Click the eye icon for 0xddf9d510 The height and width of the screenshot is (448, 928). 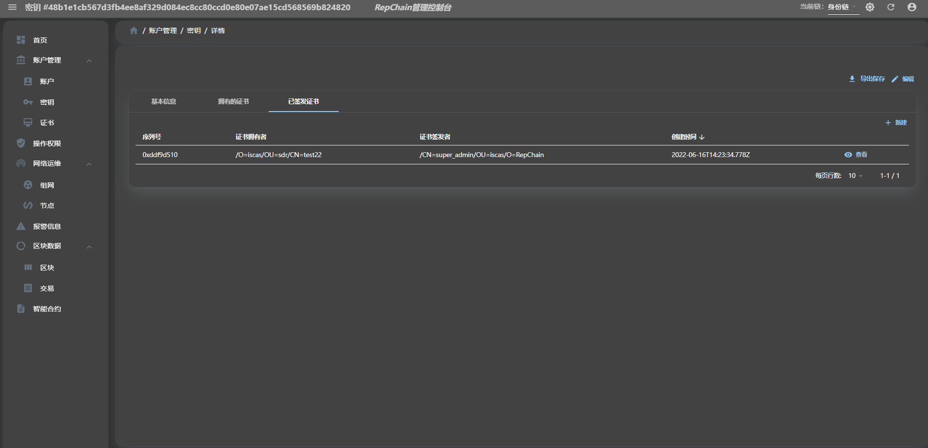coord(848,155)
